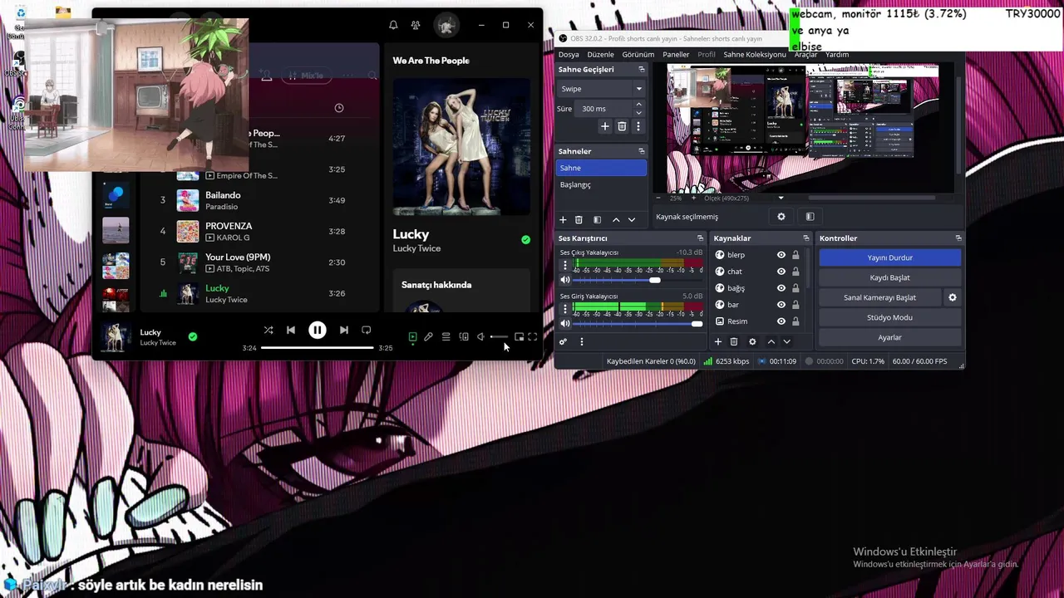Mute Spotify using the speaker icon
Screen dimensions: 1064x598
[480, 336]
